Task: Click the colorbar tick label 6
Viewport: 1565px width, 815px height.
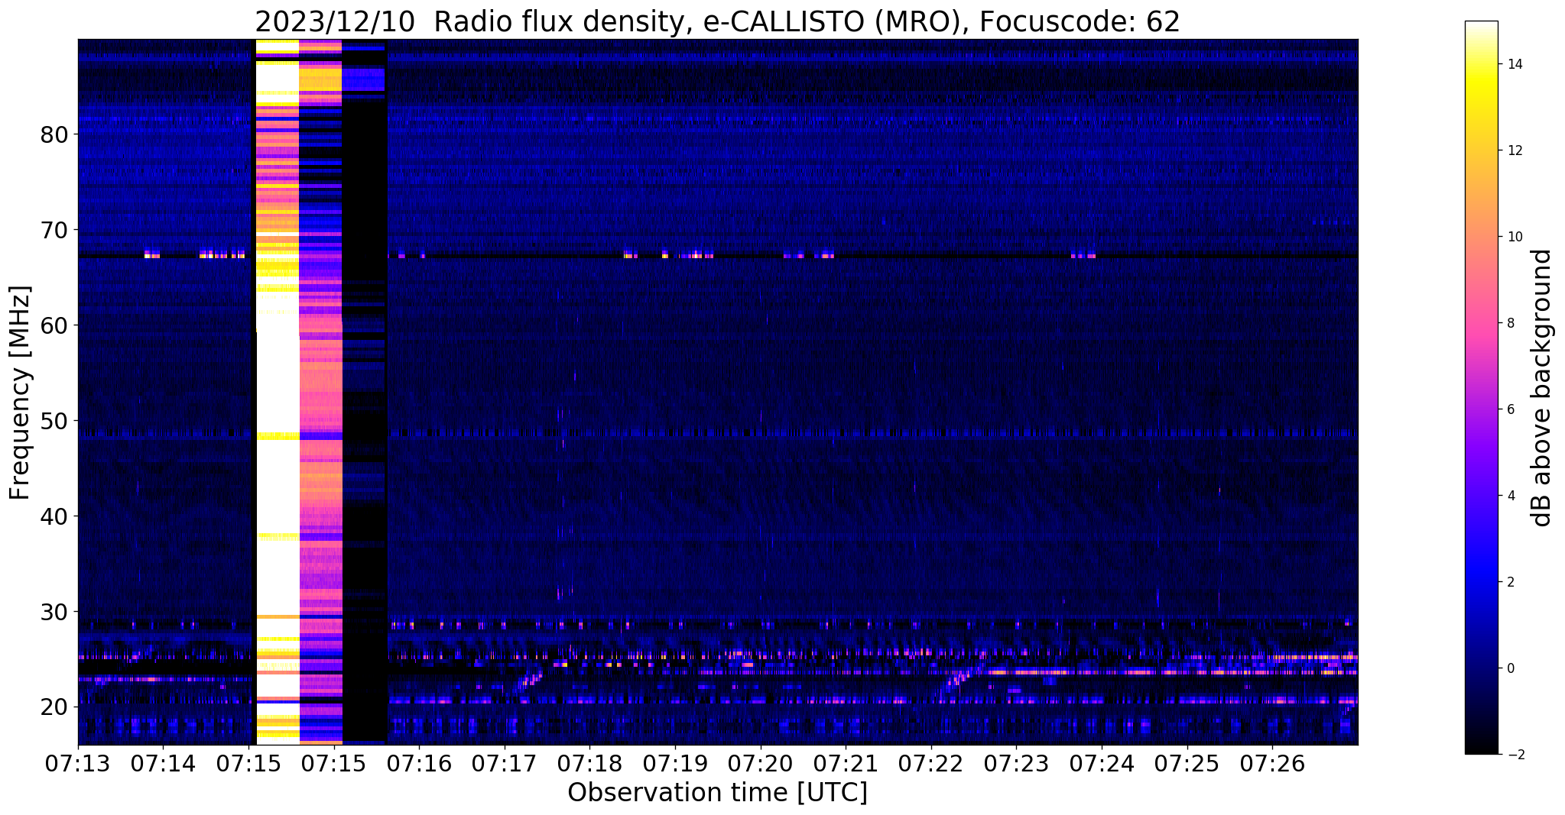Action: click(1510, 410)
